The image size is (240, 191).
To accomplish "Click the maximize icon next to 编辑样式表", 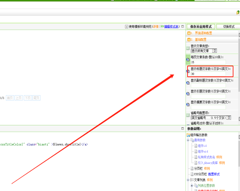I will (x=182, y=27).
